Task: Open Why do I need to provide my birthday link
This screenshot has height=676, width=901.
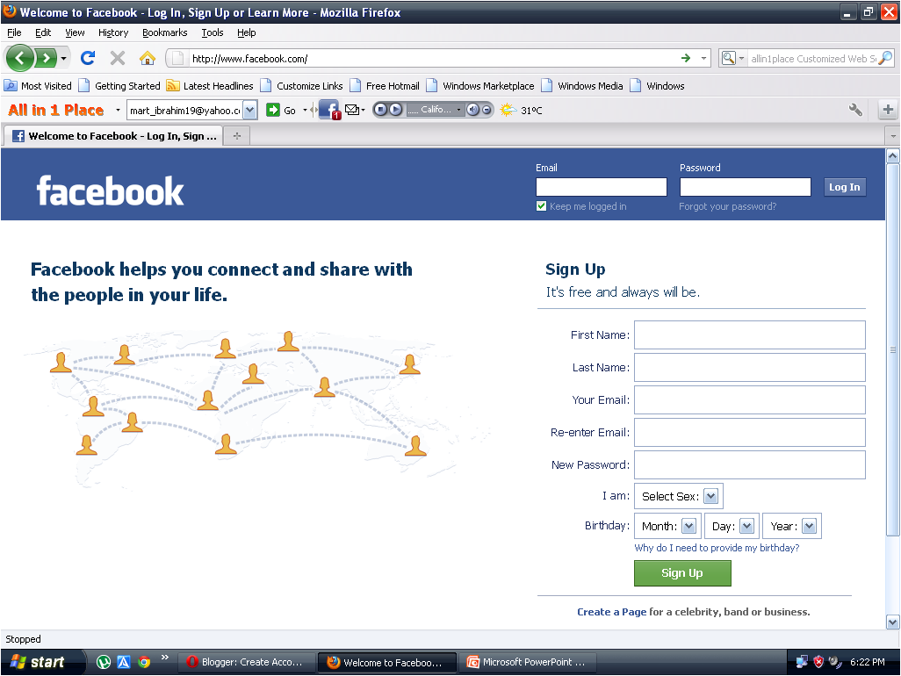Action: [x=717, y=548]
